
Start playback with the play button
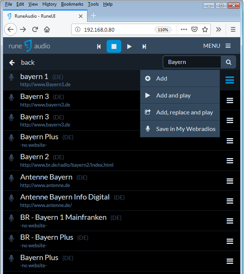[129, 47]
